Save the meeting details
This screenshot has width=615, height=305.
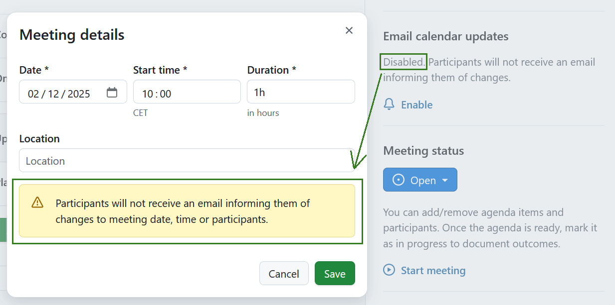[335, 273]
